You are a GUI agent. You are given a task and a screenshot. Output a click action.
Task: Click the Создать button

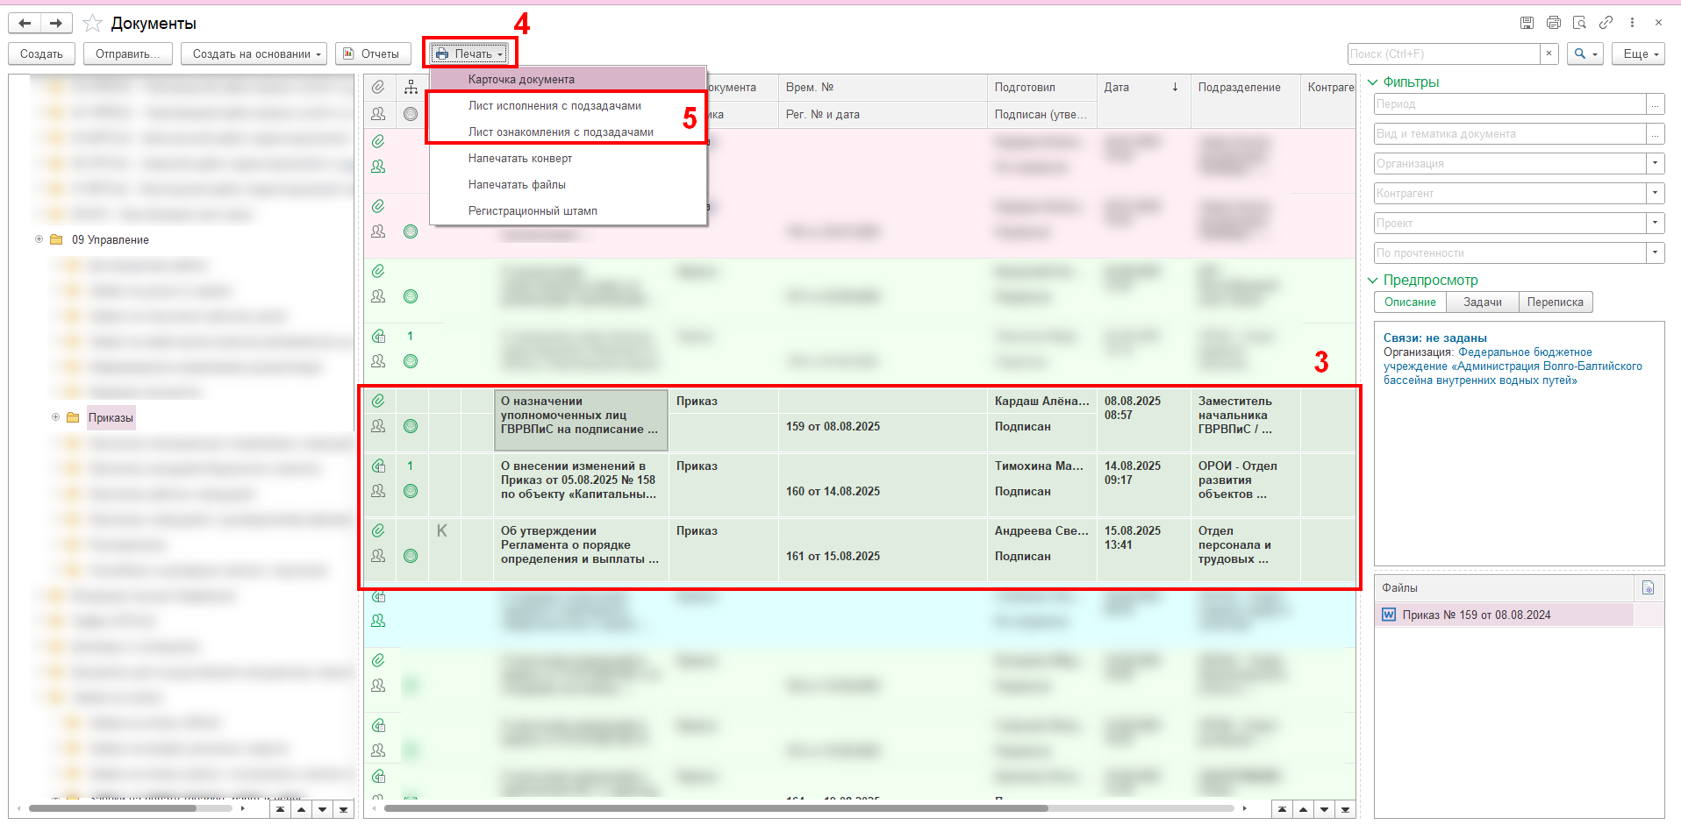point(41,54)
